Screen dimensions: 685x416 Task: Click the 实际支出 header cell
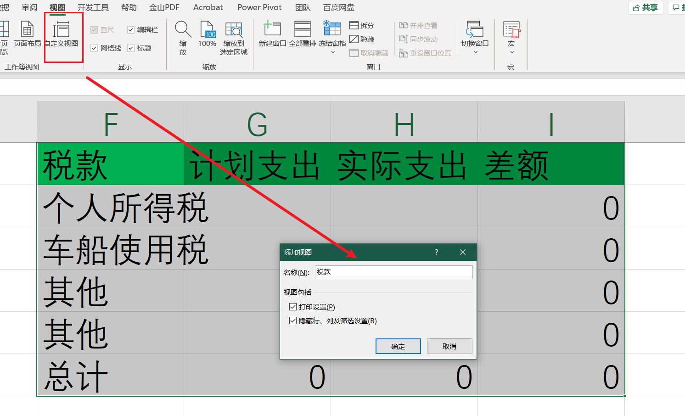click(x=404, y=164)
